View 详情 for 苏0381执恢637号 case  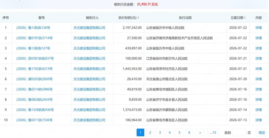coord(259,58)
